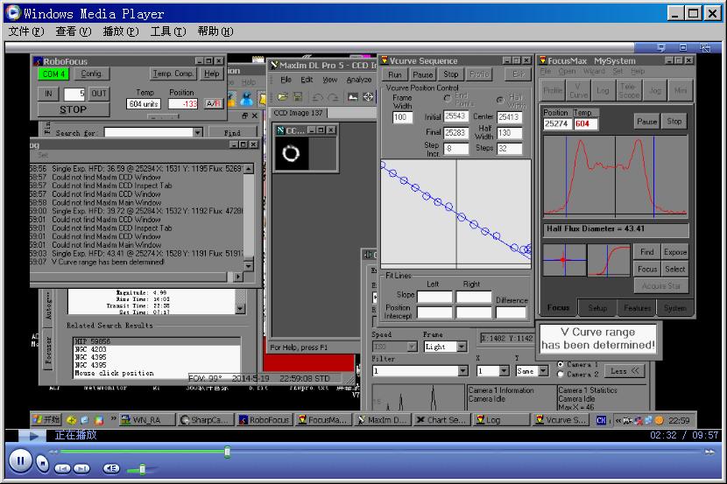
Task: Click the next track button in media player
Action: click(82, 468)
